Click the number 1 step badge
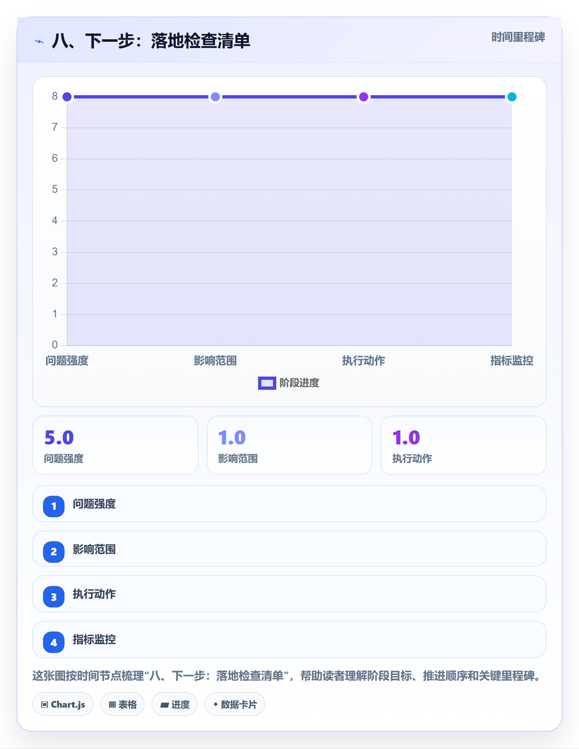 [54, 506]
